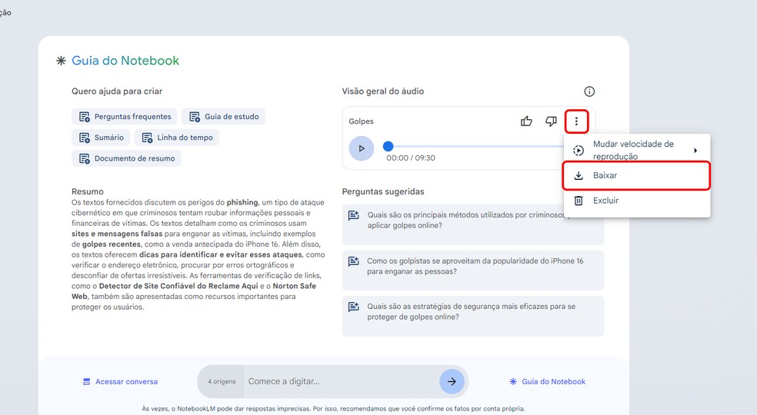Viewport: 757px width, 415px height.
Task: Click the Guia do Notebook heading
Action: pos(125,61)
